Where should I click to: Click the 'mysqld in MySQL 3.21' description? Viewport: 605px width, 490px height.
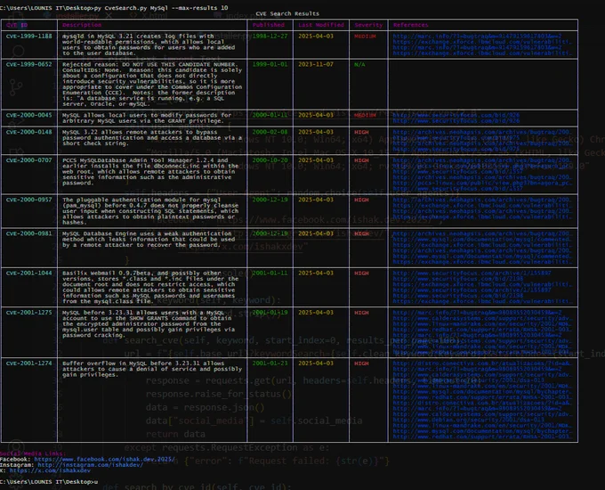pyautogui.click(x=149, y=45)
